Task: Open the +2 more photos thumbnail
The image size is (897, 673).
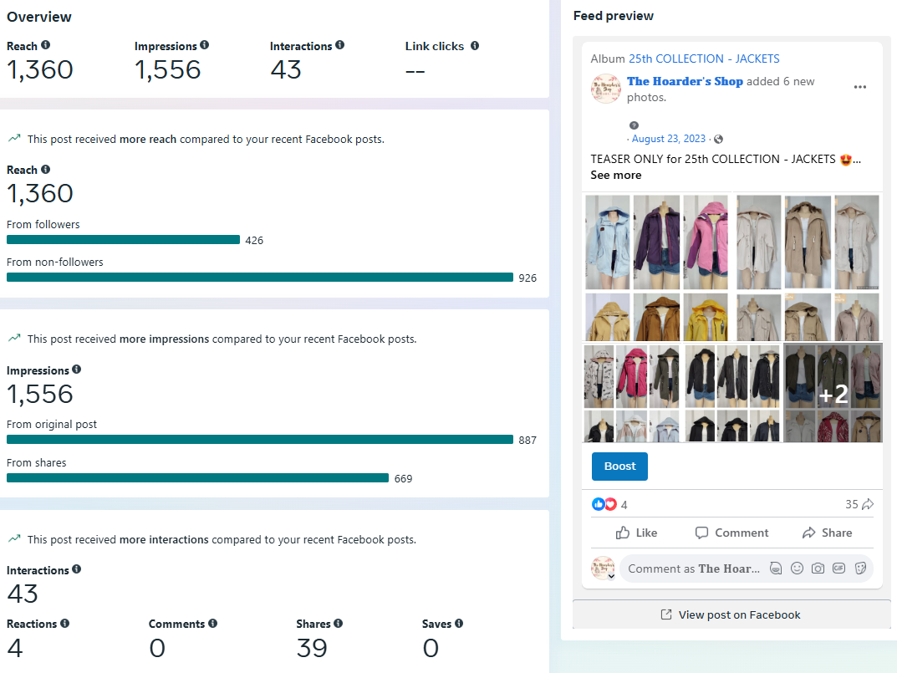Action: click(x=833, y=393)
